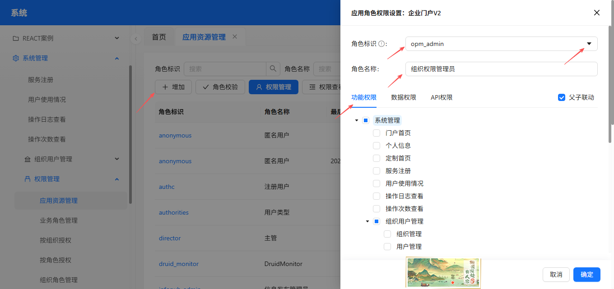Open the anonymous role link in first row
Image resolution: width=614 pixels, height=289 pixels.
175,135
